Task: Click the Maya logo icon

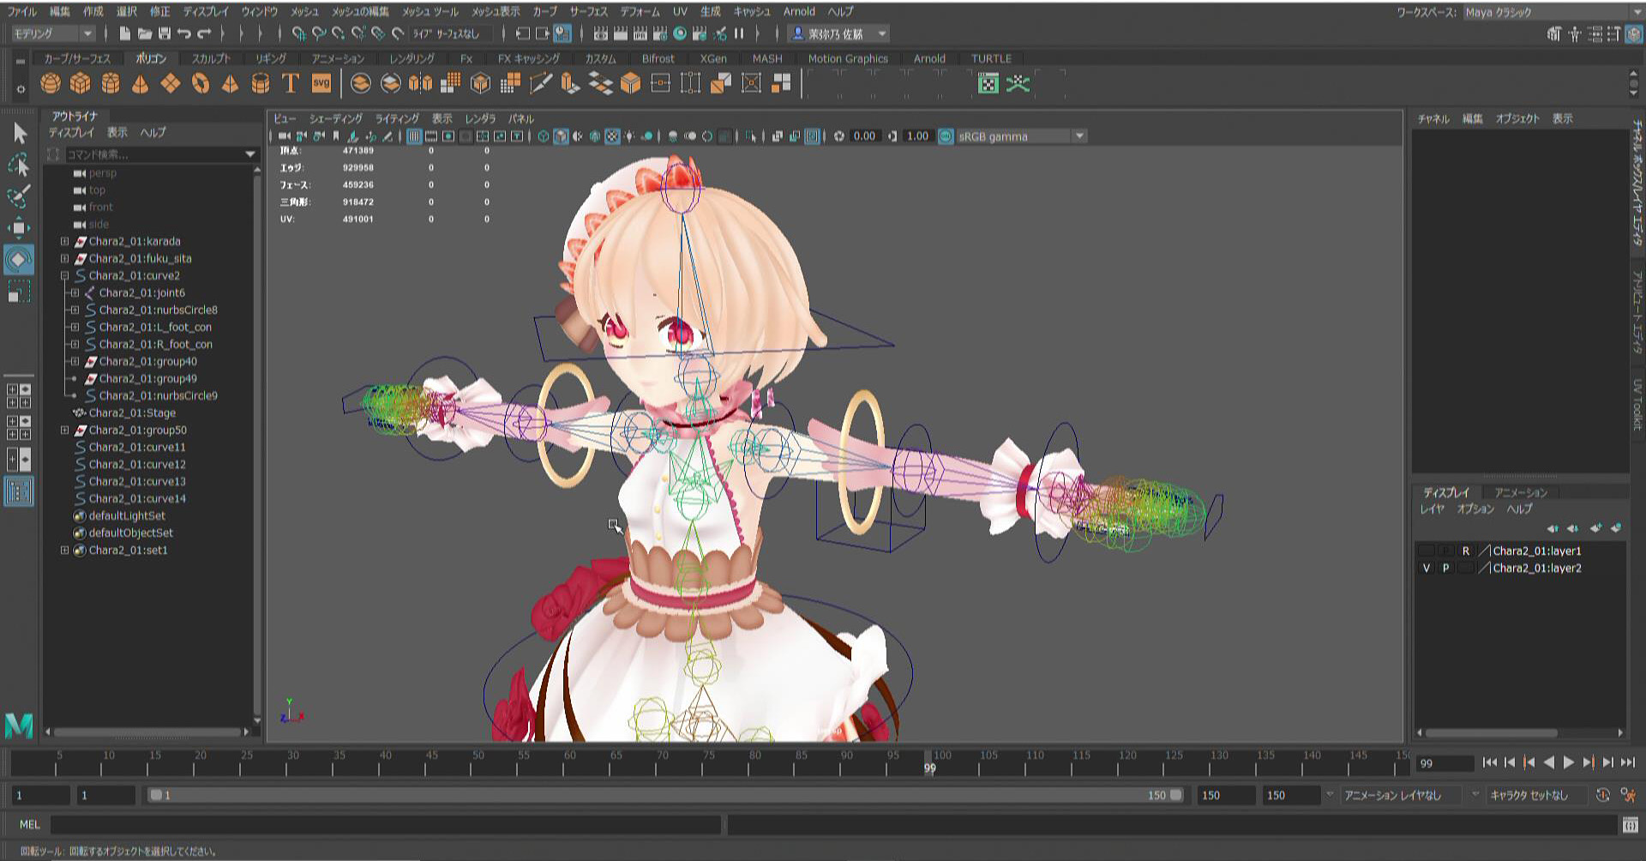Action: (x=19, y=726)
